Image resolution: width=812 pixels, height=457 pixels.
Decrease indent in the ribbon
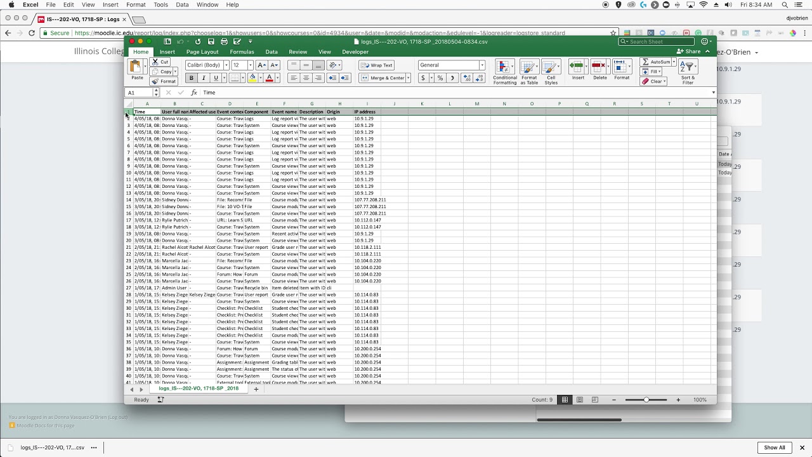point(333,78)
